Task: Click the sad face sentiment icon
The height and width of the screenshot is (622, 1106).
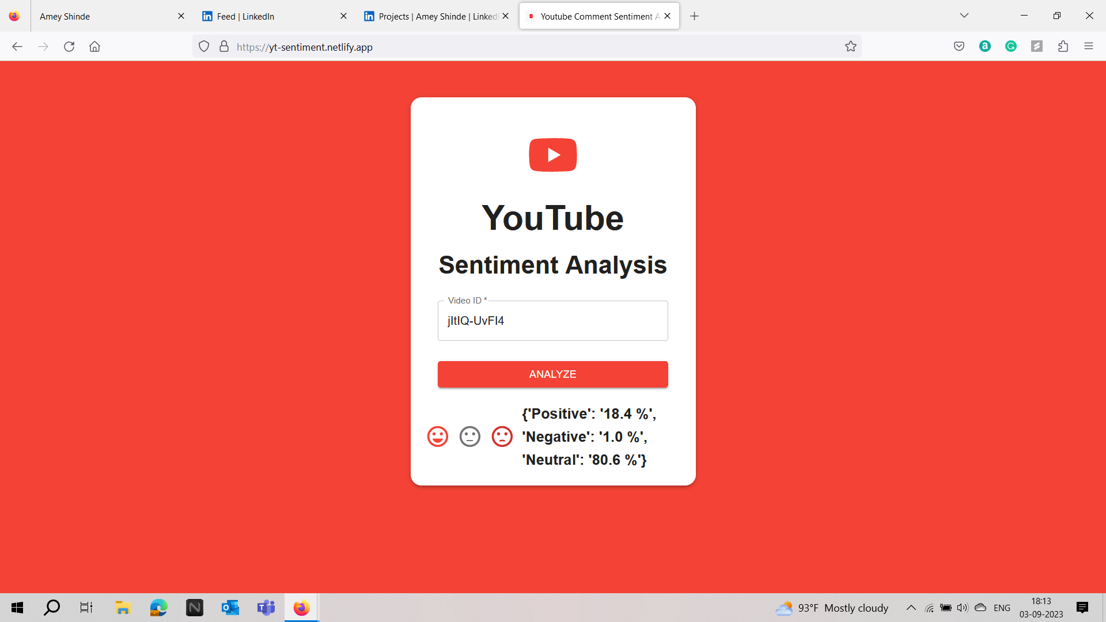Action: (x=502, y=437)
